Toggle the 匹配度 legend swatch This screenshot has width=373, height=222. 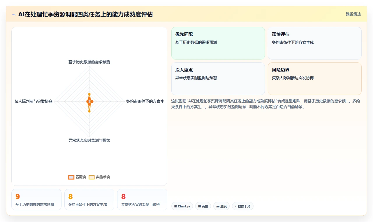tap(71, 177)
